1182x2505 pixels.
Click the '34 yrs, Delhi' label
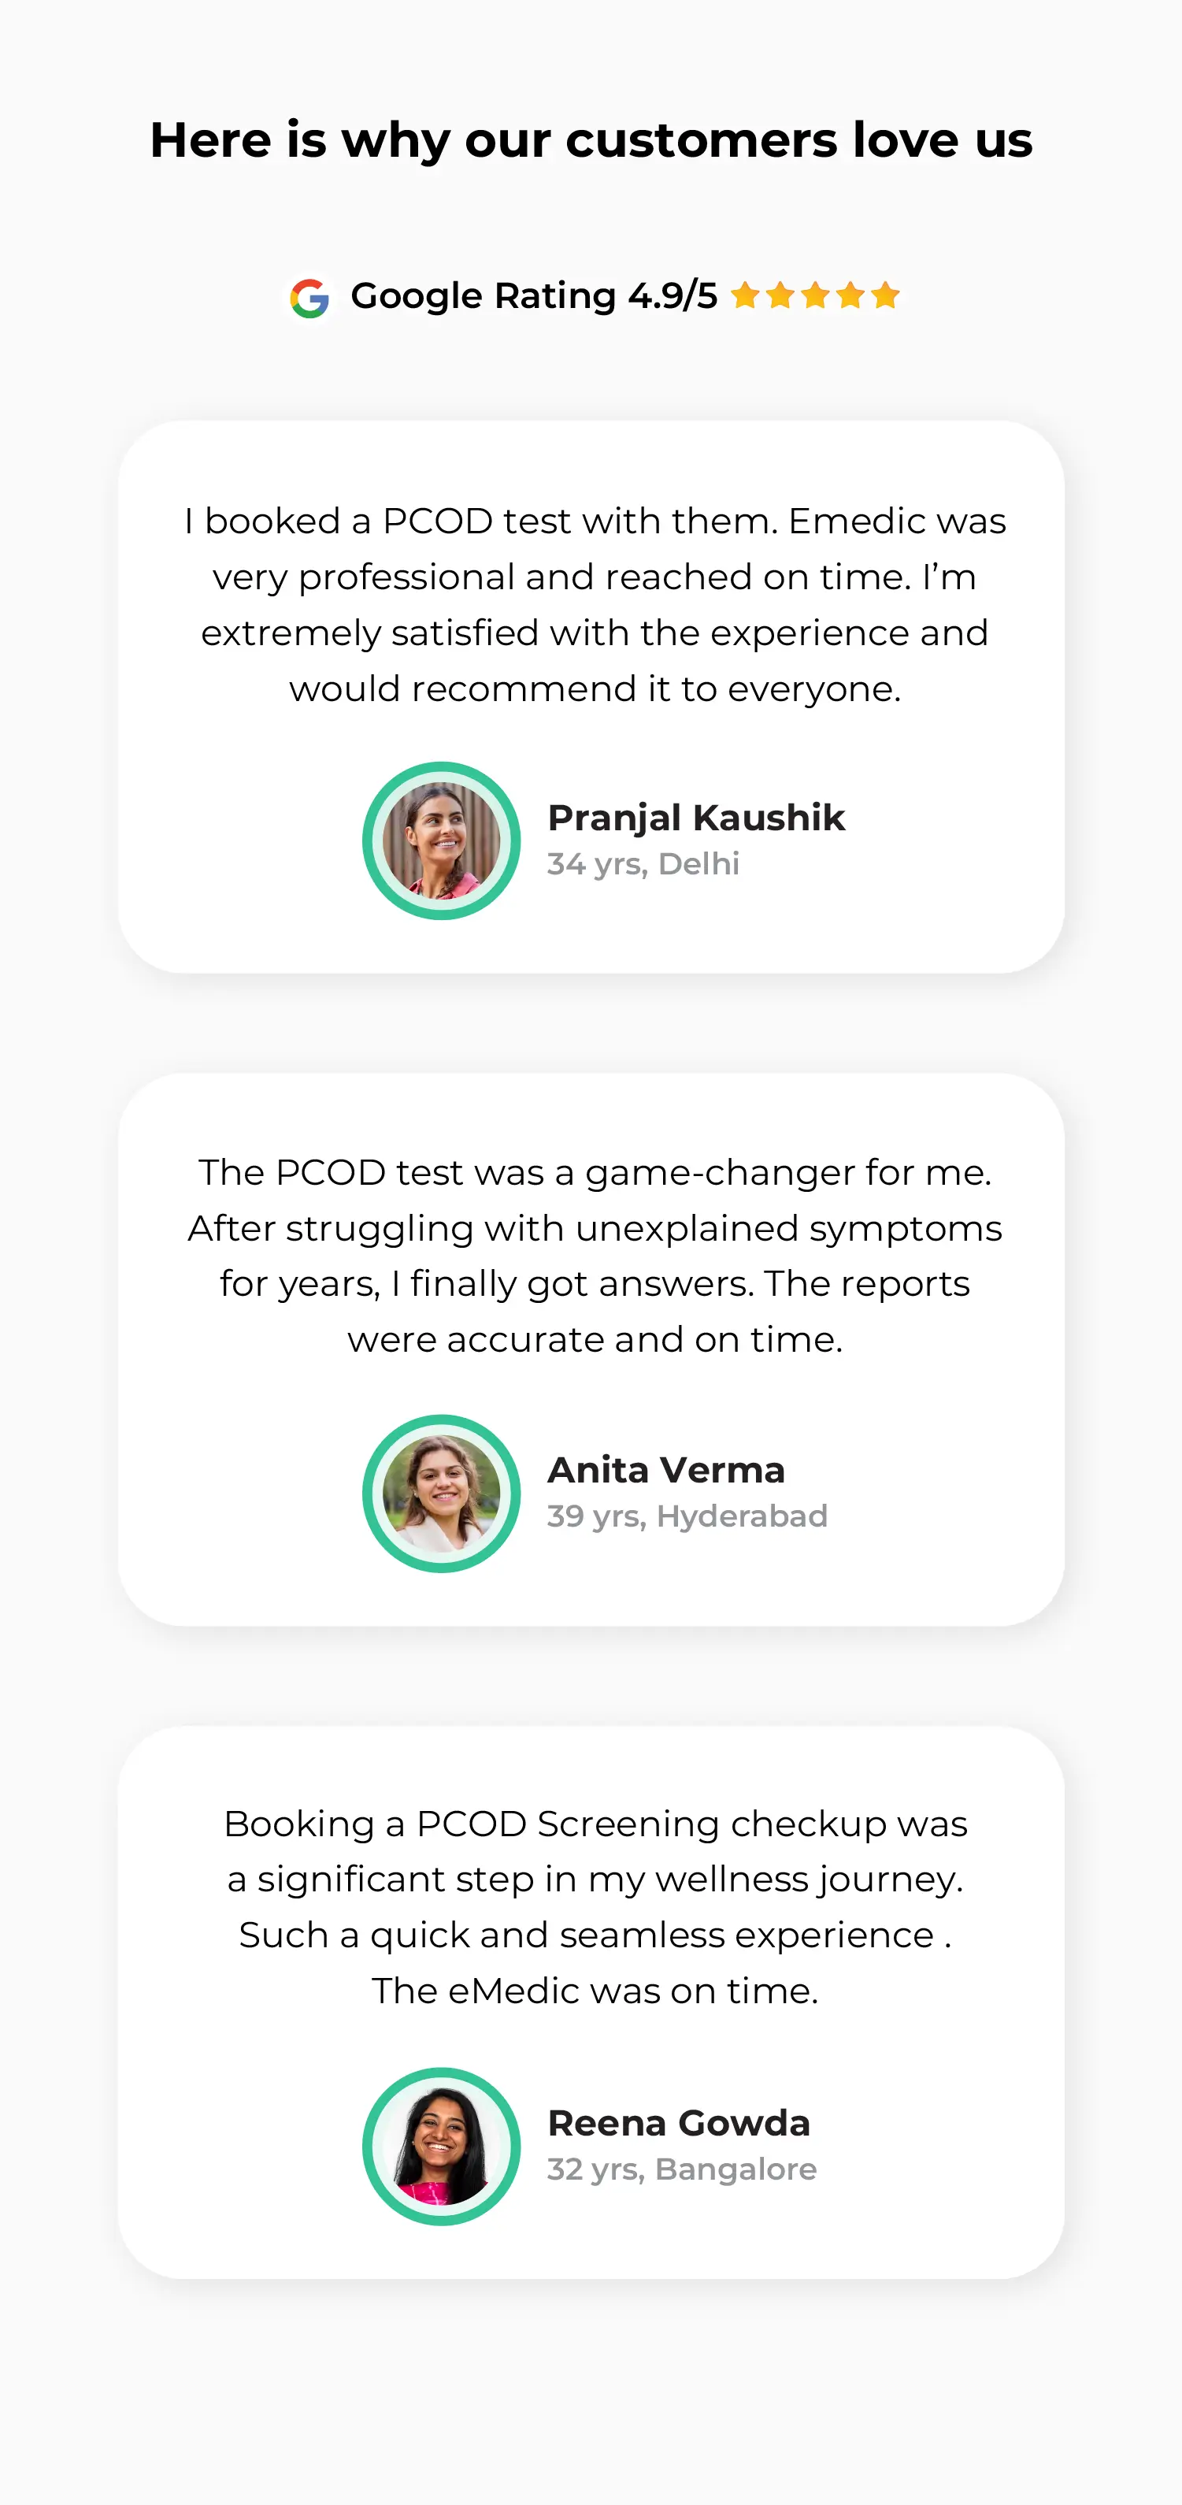(643, 863)
